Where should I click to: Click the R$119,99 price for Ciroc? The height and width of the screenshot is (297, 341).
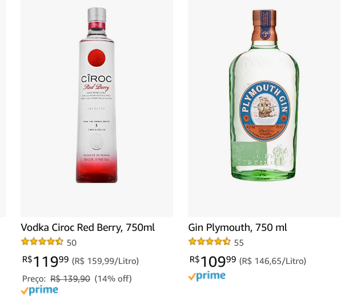[46, 261]
